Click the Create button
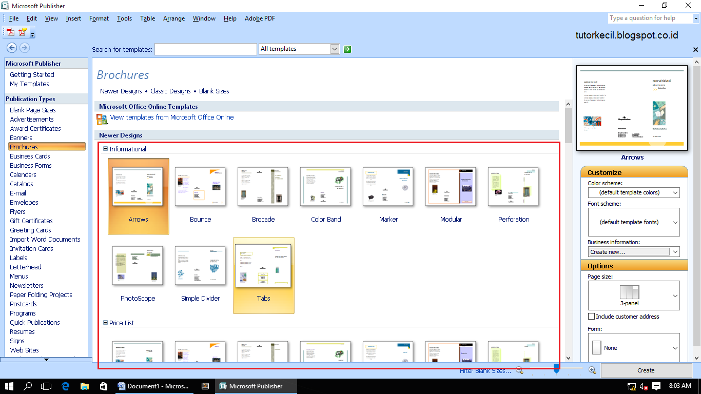Viewport: 701px width, 394px height. [646, 370]
